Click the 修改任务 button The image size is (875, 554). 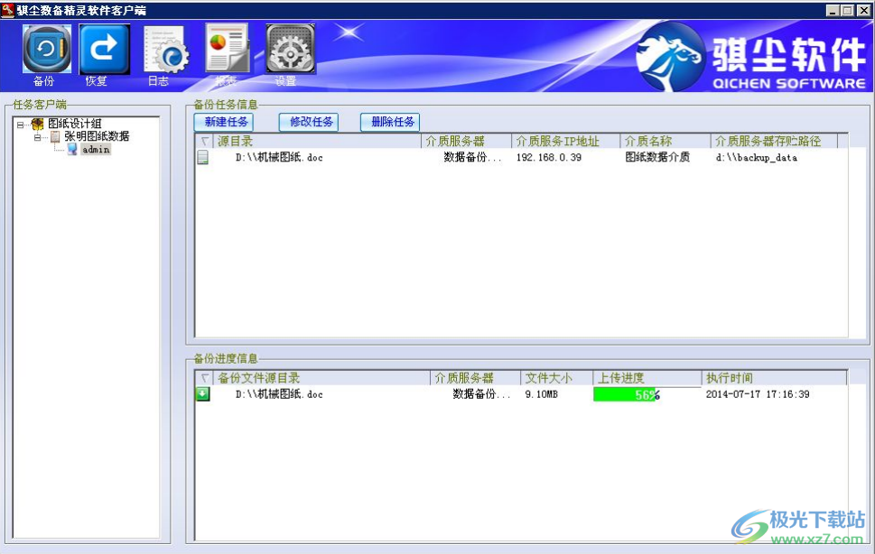click(x=308, y=121)
